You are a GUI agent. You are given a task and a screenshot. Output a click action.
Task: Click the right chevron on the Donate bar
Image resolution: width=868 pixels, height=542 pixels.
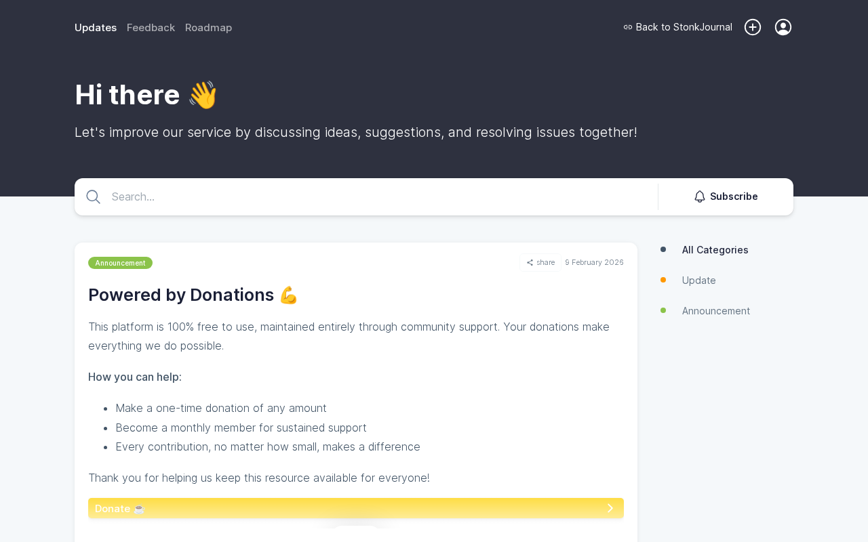(610, 508)
